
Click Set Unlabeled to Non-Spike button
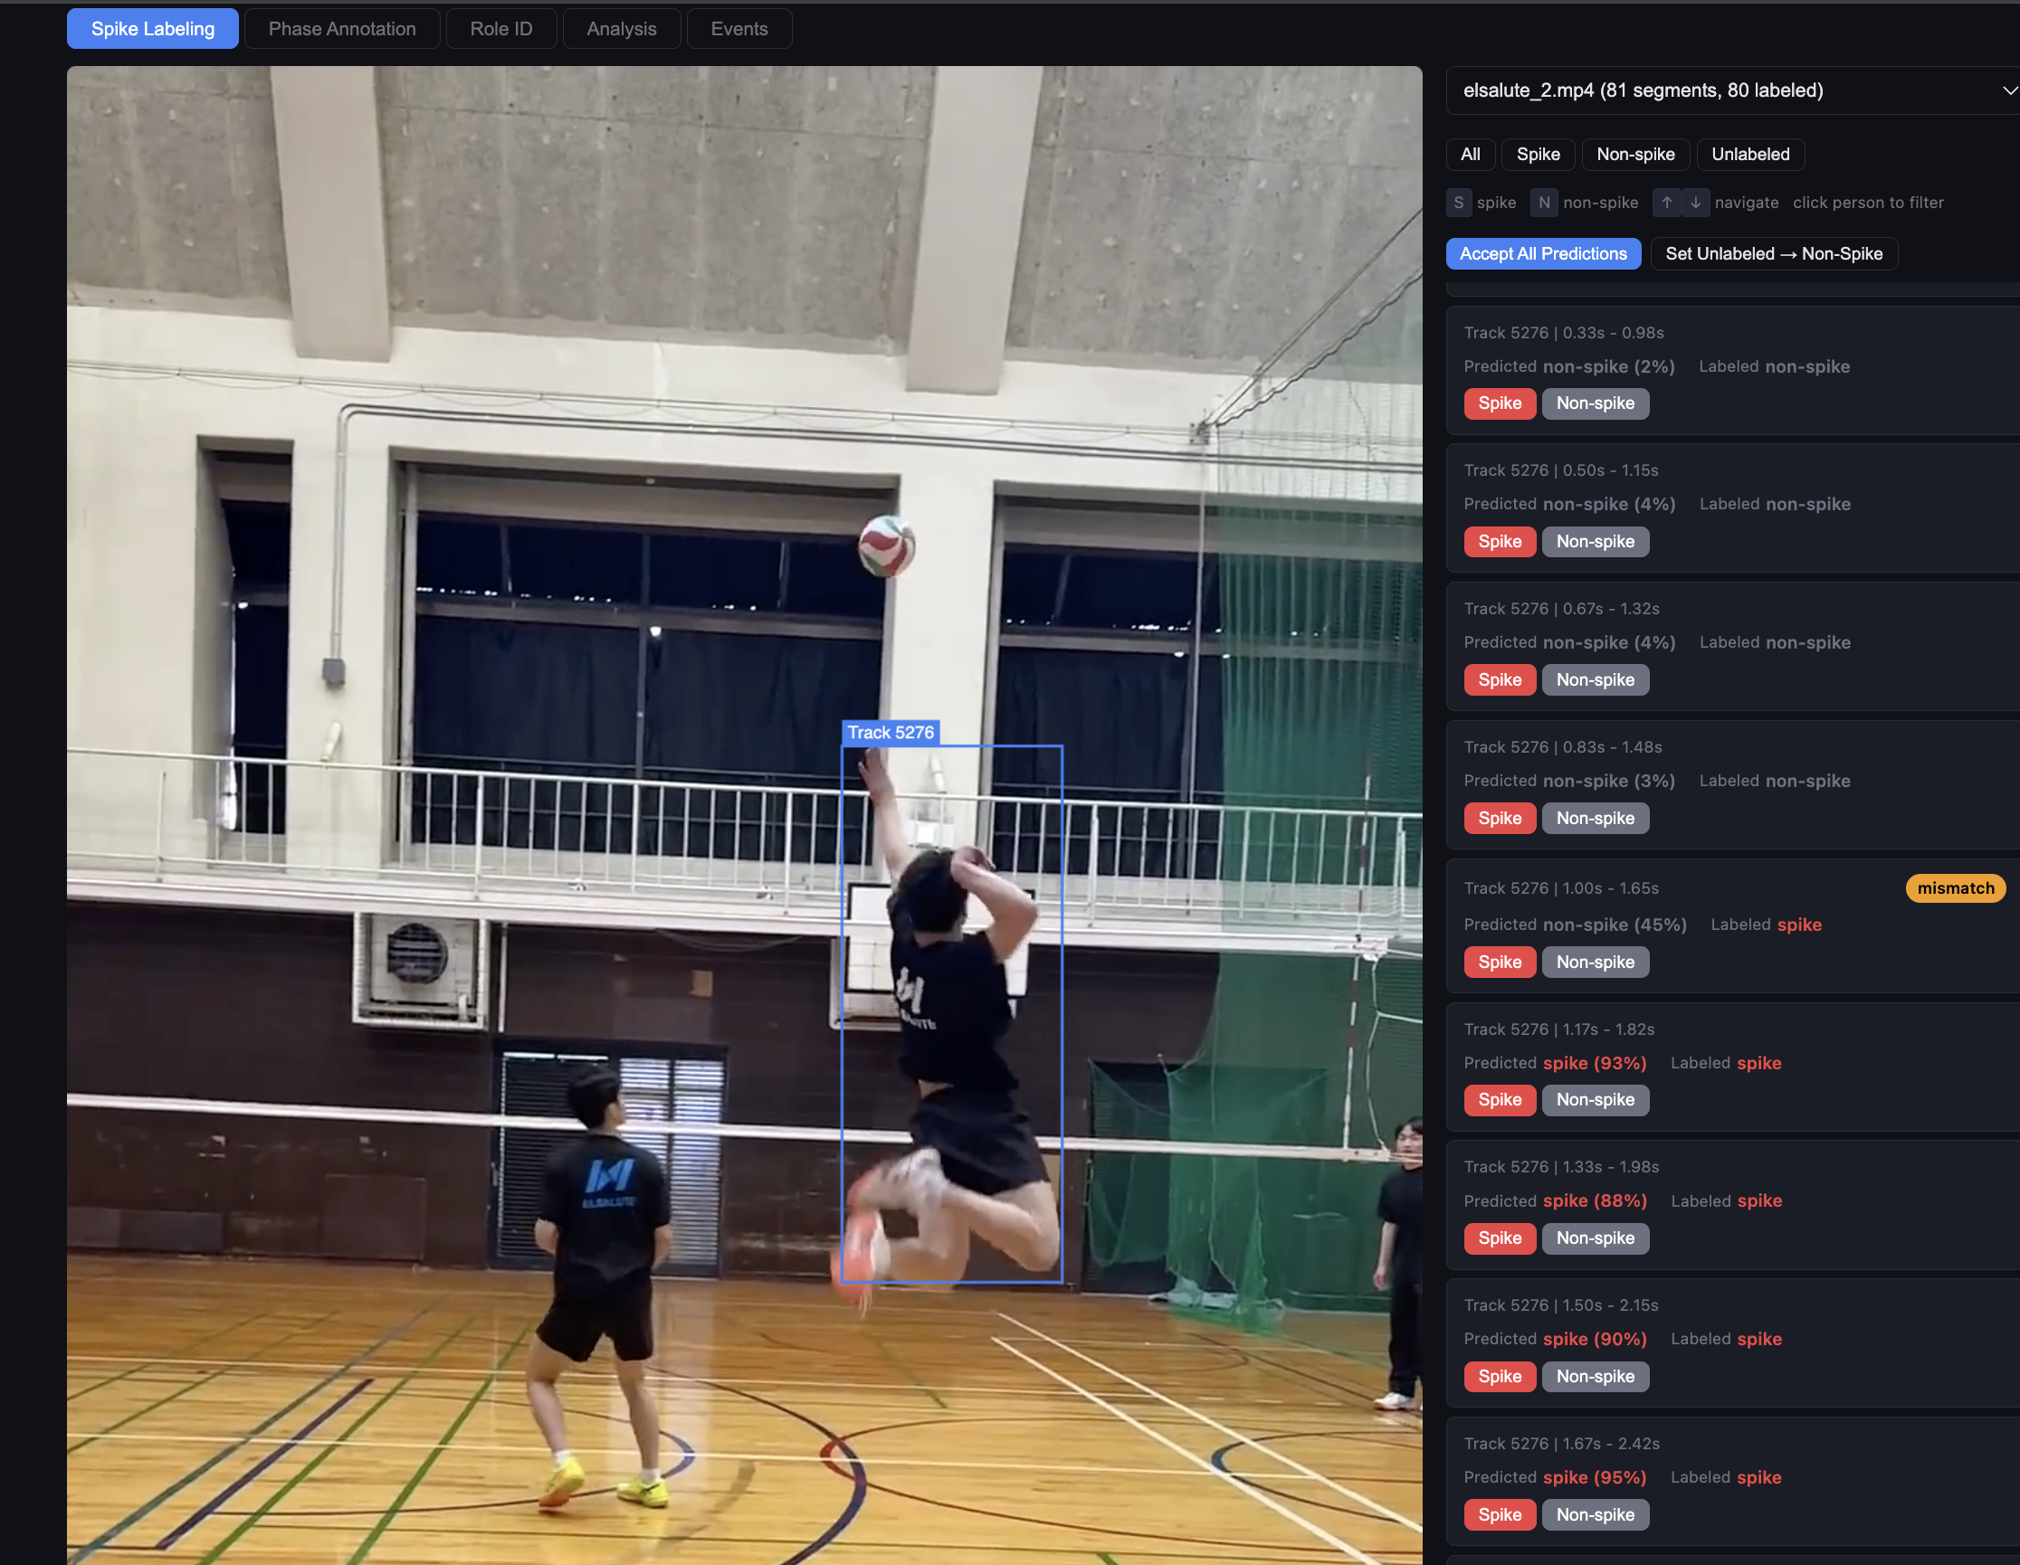pyautogui.click(x=1772, y=253)
